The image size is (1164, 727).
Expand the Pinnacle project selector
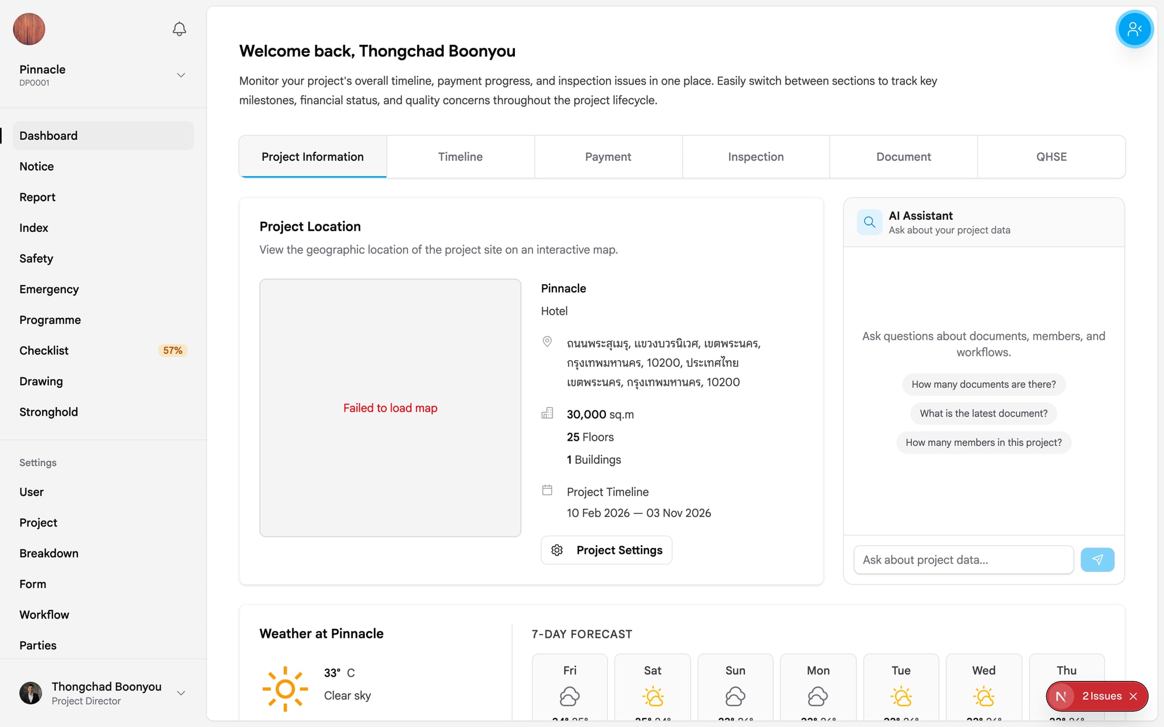181,75
